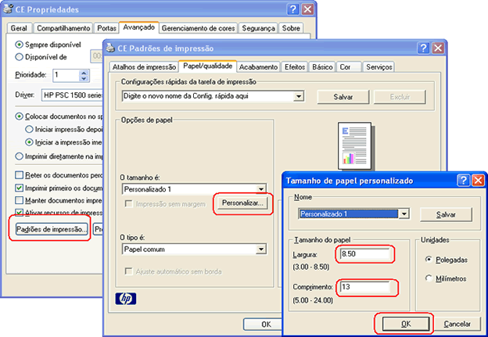The height and width of the screenshot is (337, 488).
Task: Click the HP logo icon
Action: (125, 299)
